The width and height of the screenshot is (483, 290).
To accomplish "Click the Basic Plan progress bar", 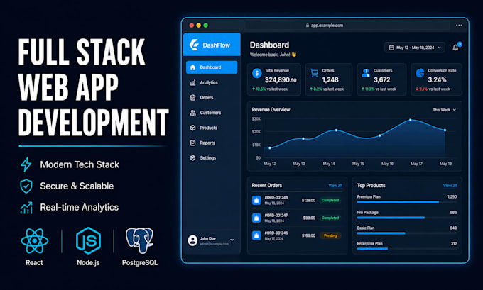I will (407, 233).
